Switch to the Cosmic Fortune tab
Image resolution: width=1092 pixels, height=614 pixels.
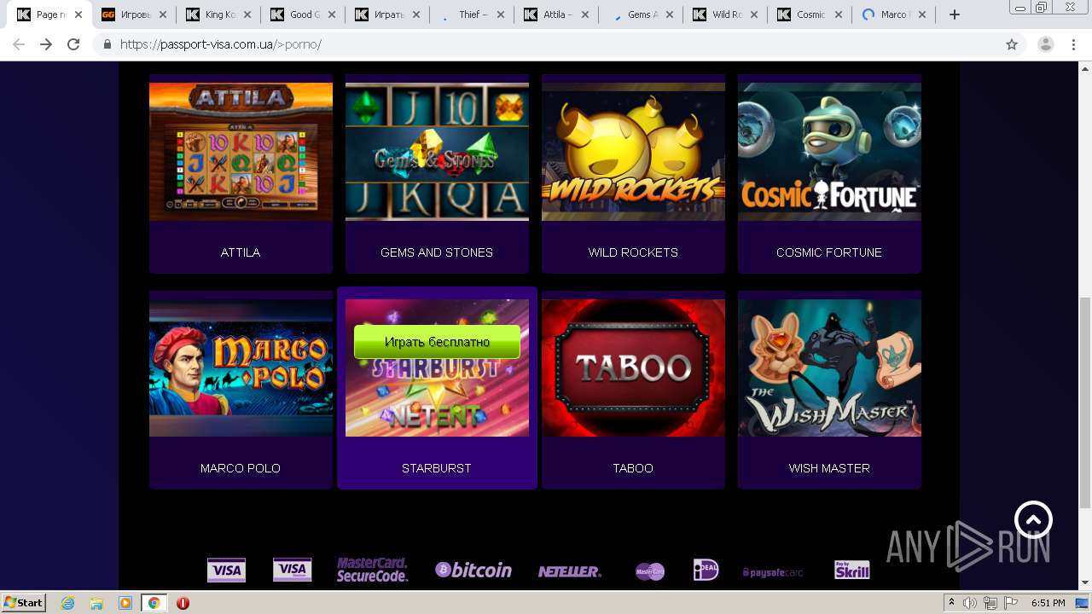(x=810, y=14)
